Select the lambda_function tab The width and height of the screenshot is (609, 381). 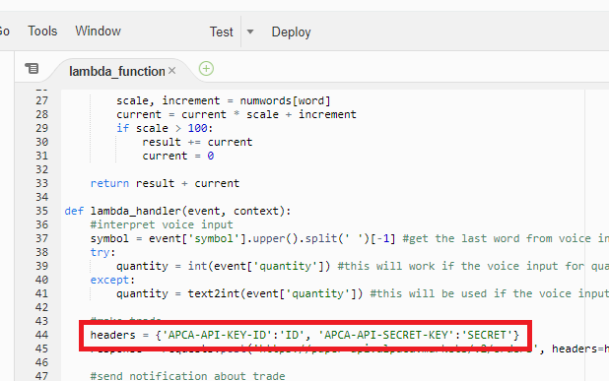117,71
